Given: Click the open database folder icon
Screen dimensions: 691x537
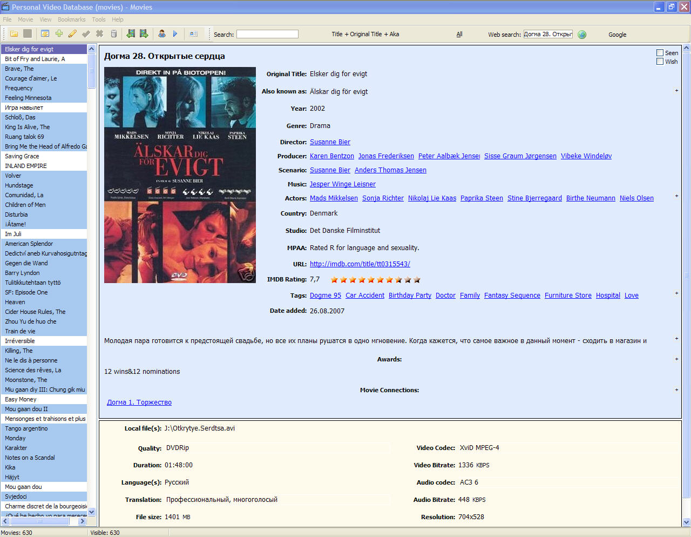Looking at the screenshot, I should pyautogui.click(x=14, y=33).
